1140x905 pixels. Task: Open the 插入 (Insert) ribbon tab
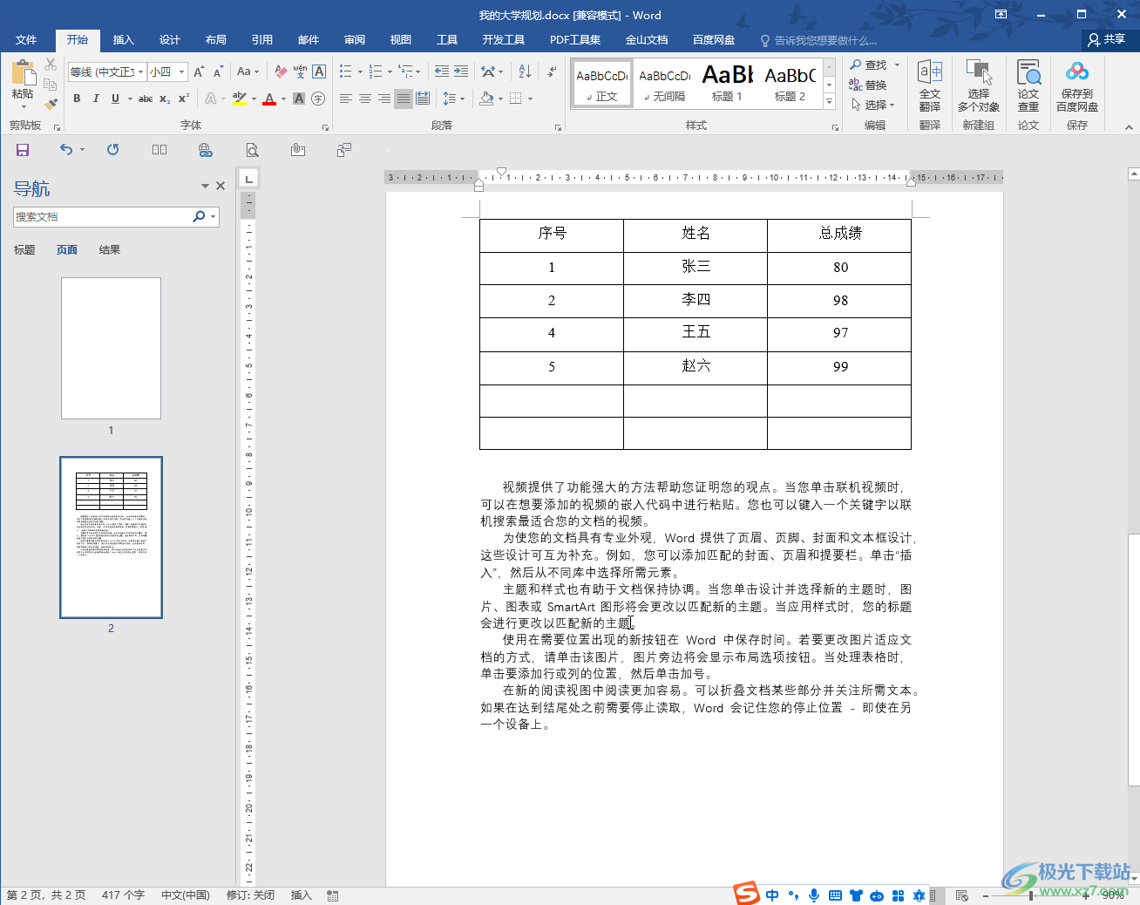pos(124,40)
